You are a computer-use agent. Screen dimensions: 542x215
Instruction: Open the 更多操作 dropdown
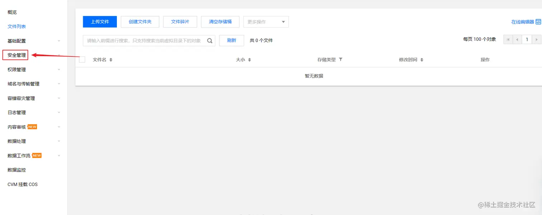[266, 22]
